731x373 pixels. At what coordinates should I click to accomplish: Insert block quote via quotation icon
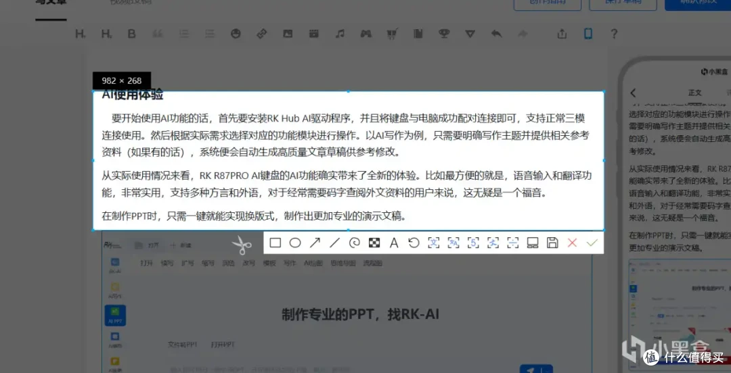click(x=158, y=34)
